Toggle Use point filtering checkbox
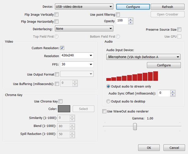The height and width of the screenshot is (154, 188). 118,15
